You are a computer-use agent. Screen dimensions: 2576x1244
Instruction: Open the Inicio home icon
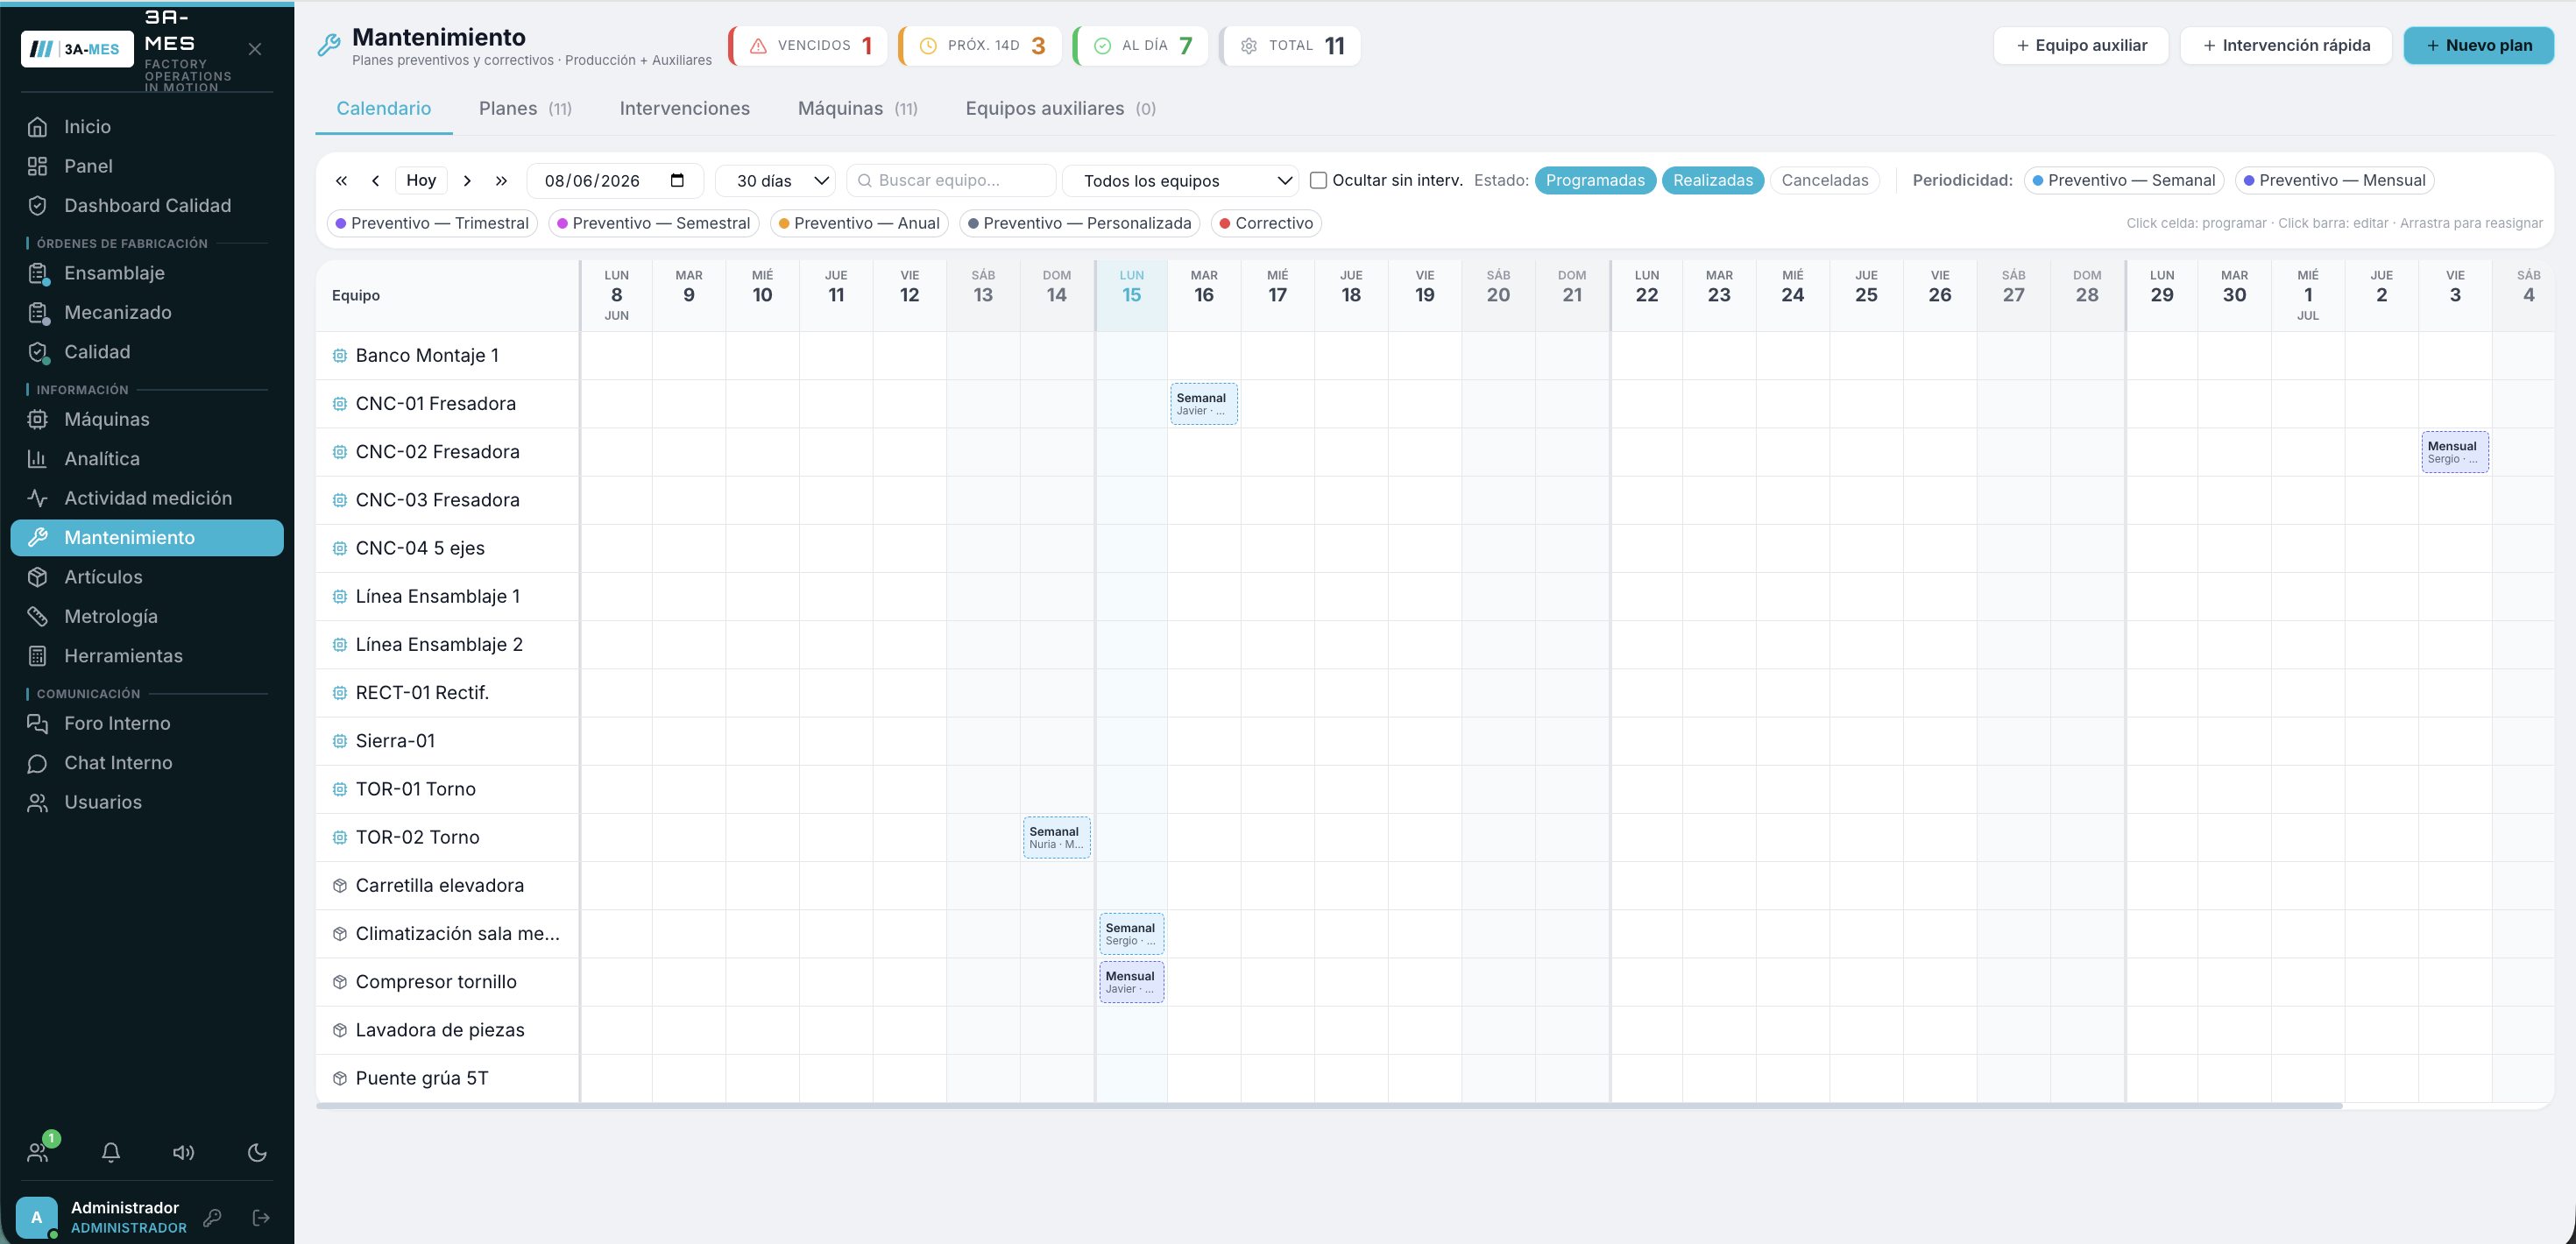pos(37,127)
